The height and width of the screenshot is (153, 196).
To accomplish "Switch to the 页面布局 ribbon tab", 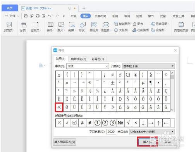I will 100,16.
